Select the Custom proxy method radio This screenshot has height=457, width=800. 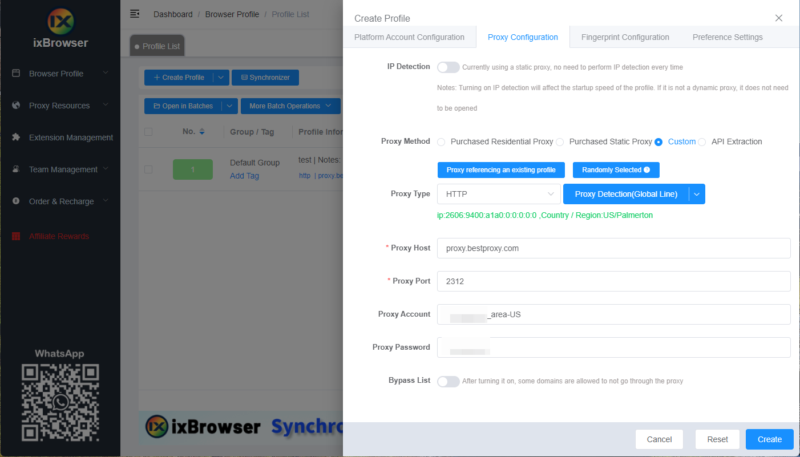[x=658, y=142]
